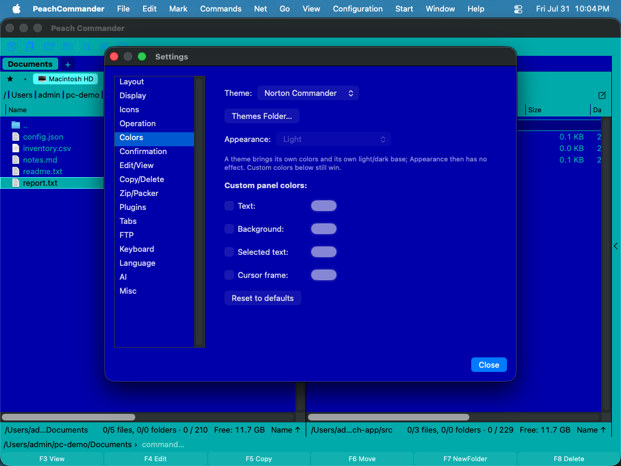Click the archive box toolbar icon

tap(67, 46)
